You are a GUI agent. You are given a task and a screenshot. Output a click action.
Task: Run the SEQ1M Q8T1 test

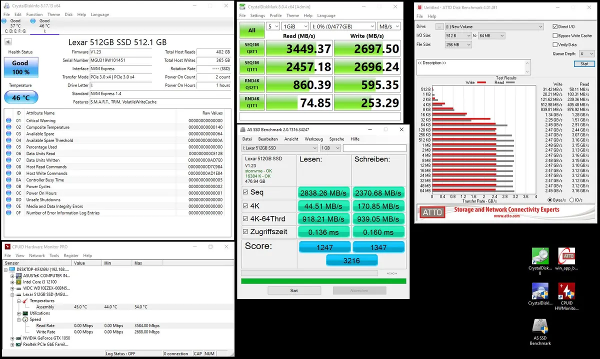251,48
